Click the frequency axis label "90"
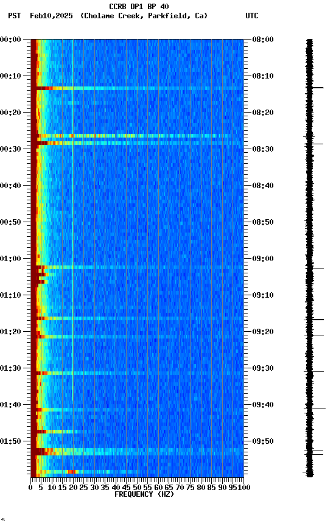This screenshot has height=526, width=336. click(x=222, y=488)
